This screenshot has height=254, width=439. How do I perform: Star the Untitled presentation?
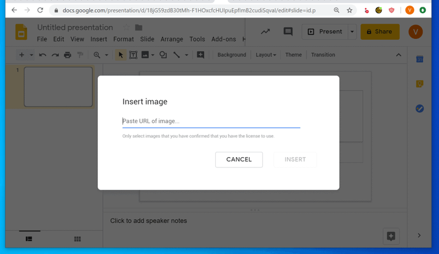coord(126,27)
